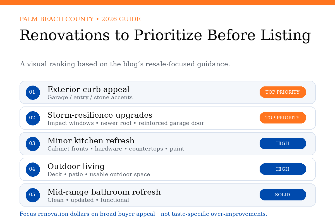Click TOP PRIORITY pill for Storm-resilience upgrades
335x223 pixels.
pos(283,118)
